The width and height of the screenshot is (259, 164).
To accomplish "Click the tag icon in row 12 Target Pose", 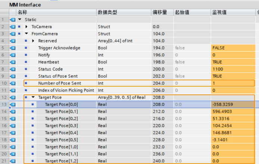I will 13,97.
